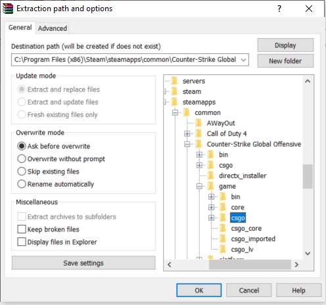Click the WinRAR books icon in title bar

(8, 9)
